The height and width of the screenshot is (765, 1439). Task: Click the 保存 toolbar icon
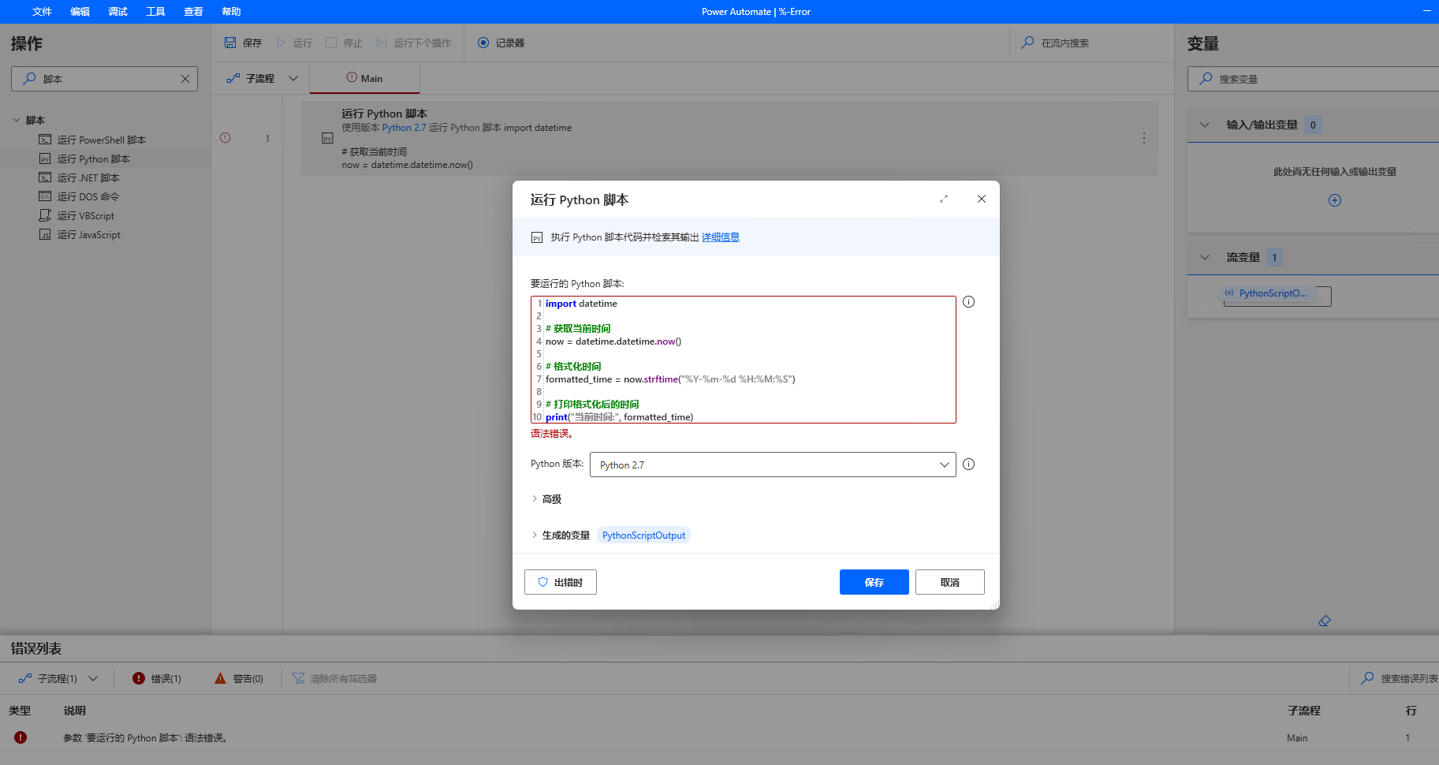coord(230,43)
